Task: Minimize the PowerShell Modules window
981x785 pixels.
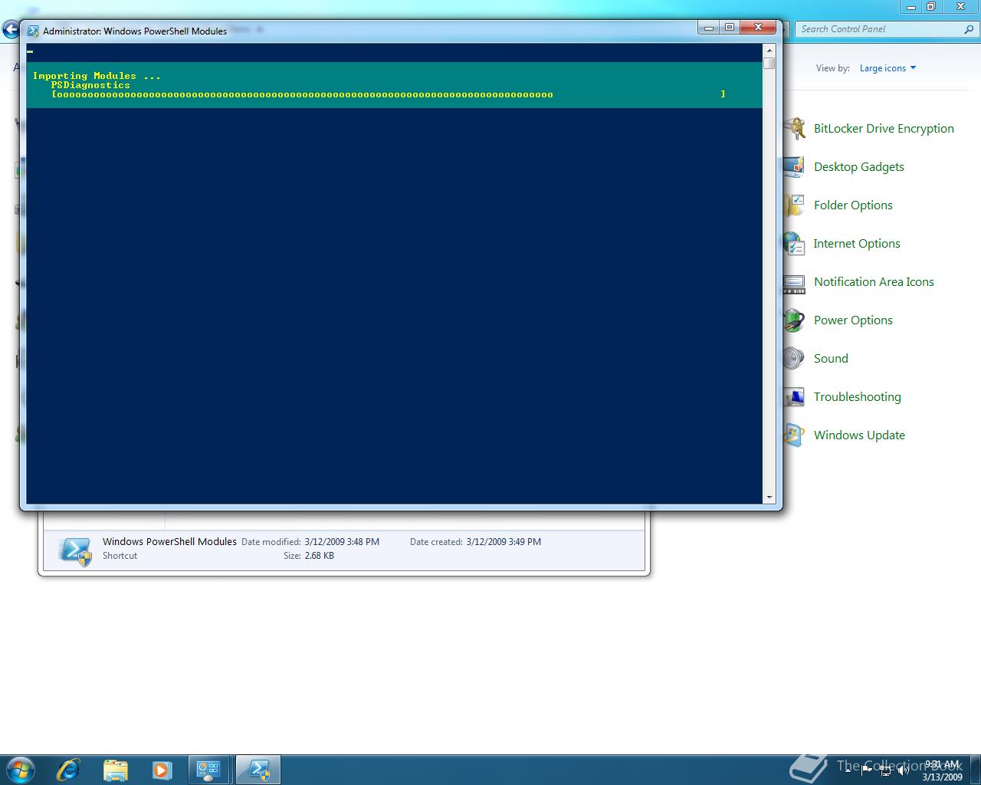Action: (x=709, y=28)
